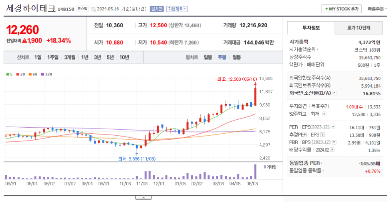387x202 pixels.
Task: Click the 시가 value 10,680
Action: pos(115,43)
